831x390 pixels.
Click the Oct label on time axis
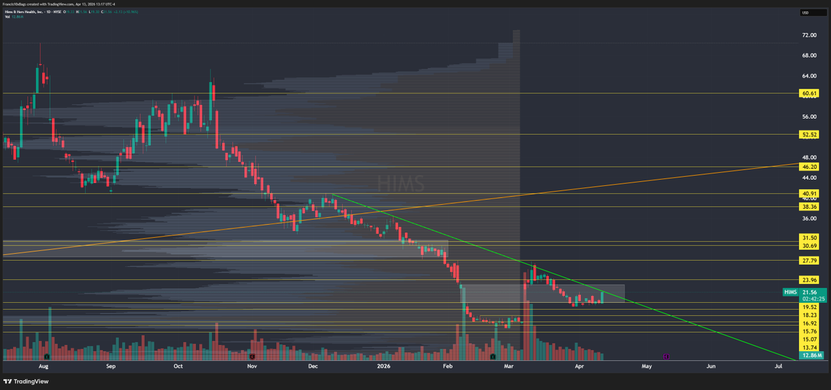pos(179,366)
